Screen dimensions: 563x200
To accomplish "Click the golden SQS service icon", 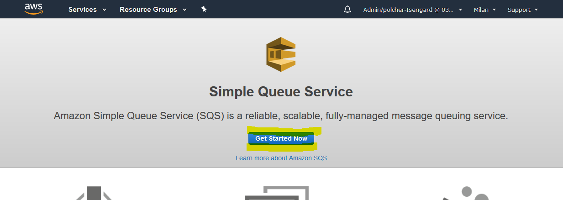I will (x=281, y=54).
